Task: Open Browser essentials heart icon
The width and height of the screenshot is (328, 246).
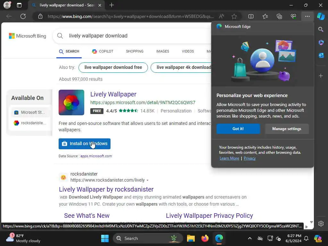Action: [x=293, y=16]
